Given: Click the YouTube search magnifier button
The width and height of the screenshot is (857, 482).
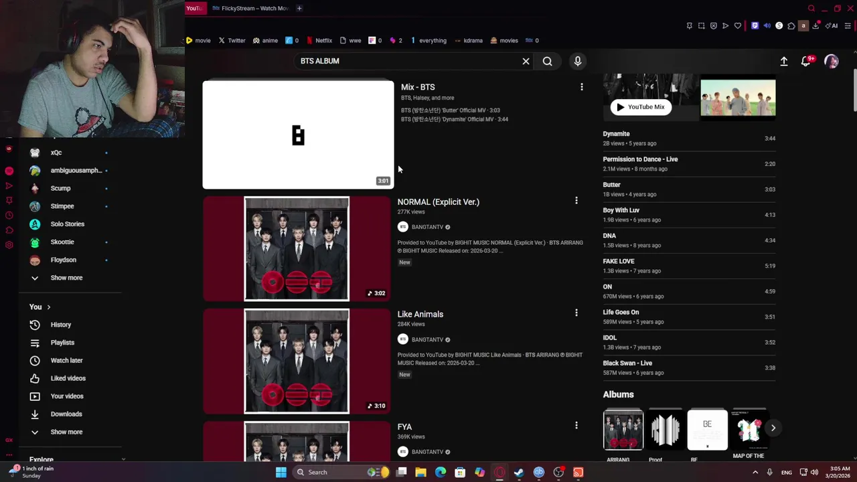Looking at the screenshot, I should pyautogui.click(x=548, y=61).
